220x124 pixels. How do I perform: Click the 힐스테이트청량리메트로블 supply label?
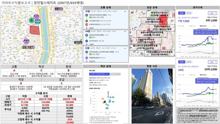[x=145, y=47]
